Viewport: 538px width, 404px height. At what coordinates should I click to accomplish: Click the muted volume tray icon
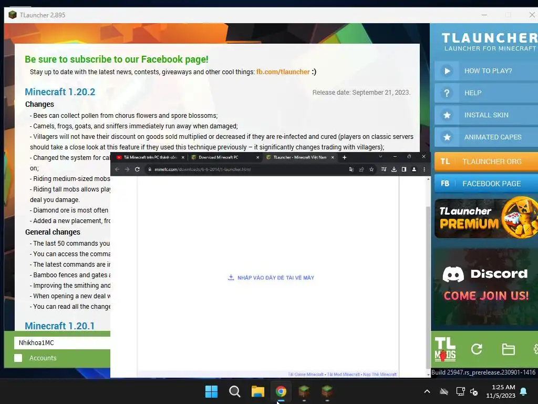pyautogui.click(x=474, y=391)
